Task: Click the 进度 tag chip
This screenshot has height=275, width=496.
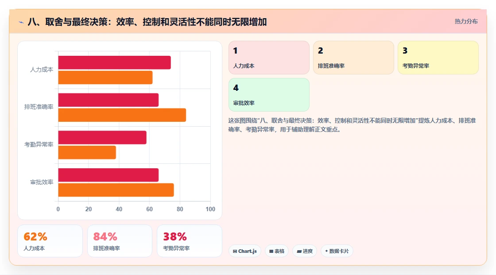Action: [305, 251]
